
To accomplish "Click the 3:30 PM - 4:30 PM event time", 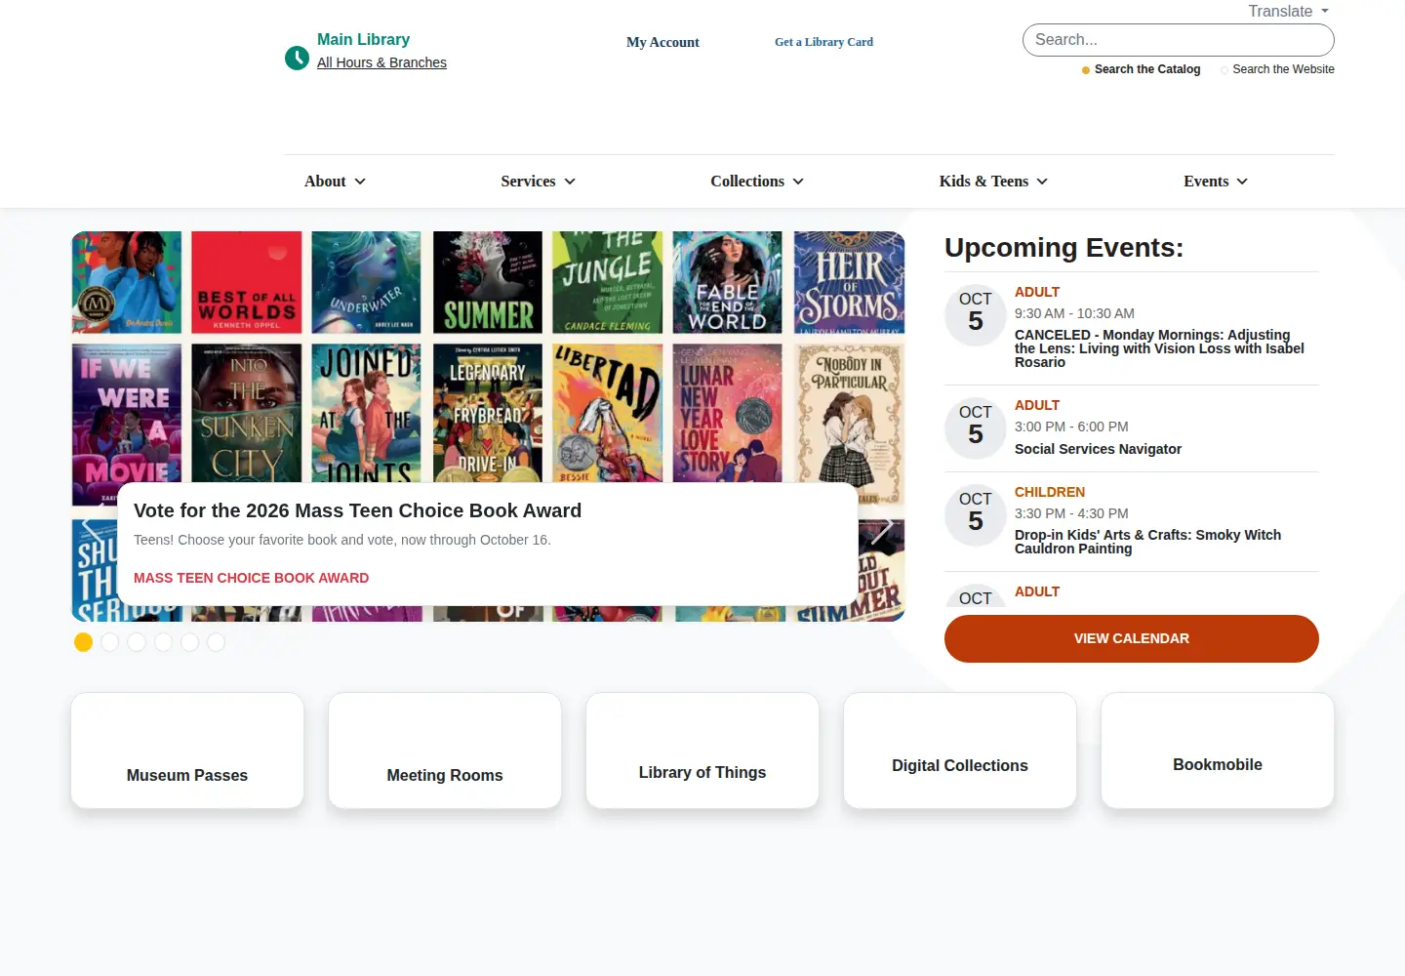I will [1071, 513].
